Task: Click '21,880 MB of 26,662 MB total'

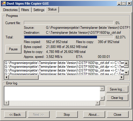Action: point(67,47)
